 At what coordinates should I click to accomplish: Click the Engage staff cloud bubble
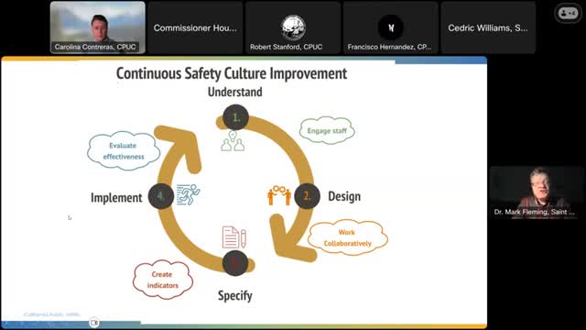click(327, 130)
